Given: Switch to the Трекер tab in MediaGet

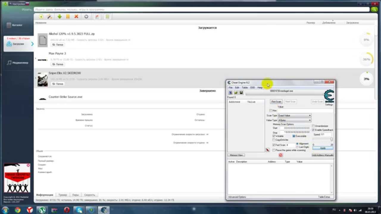Looking at the screenshot, I should pyautogui.click(x=63, y=195).
